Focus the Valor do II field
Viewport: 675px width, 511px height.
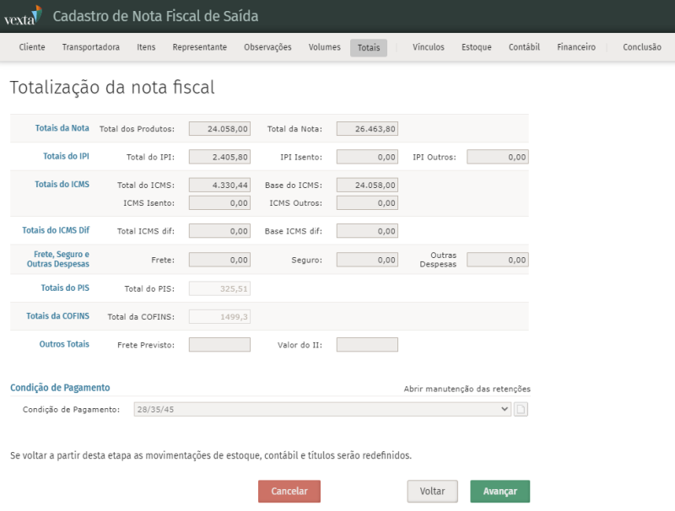(367, 344)
